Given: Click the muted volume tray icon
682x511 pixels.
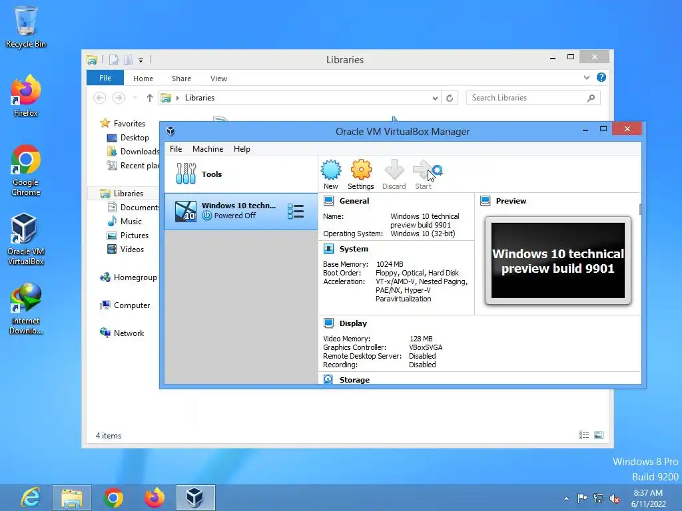Looking at the screenshot, I should click(x=615, y=498).
